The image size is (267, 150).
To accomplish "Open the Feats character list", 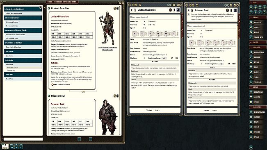I will pos(258,122).
